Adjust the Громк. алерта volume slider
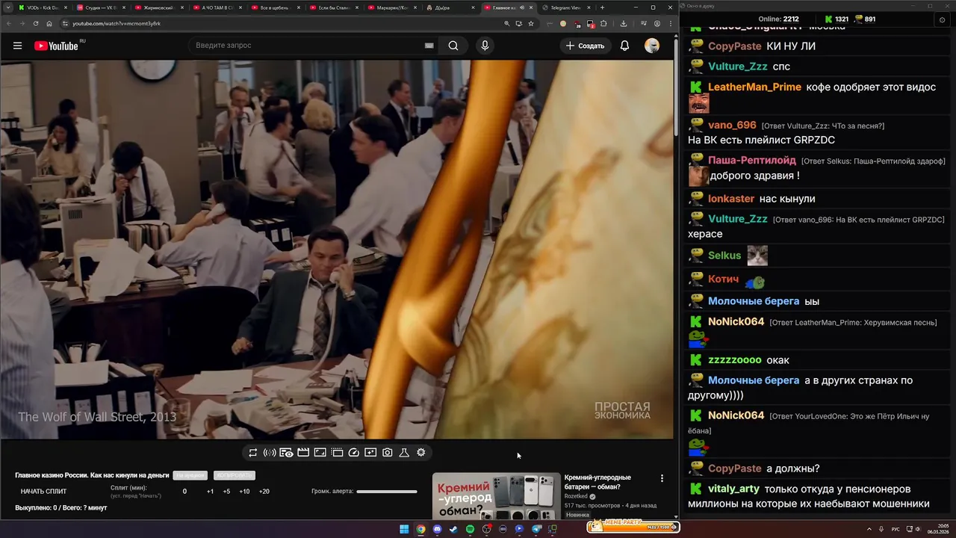This screenshot has height=538, width=956. click(387, 492)
